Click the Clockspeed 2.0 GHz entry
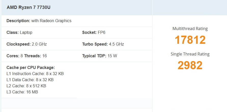 tap(26, 44)
